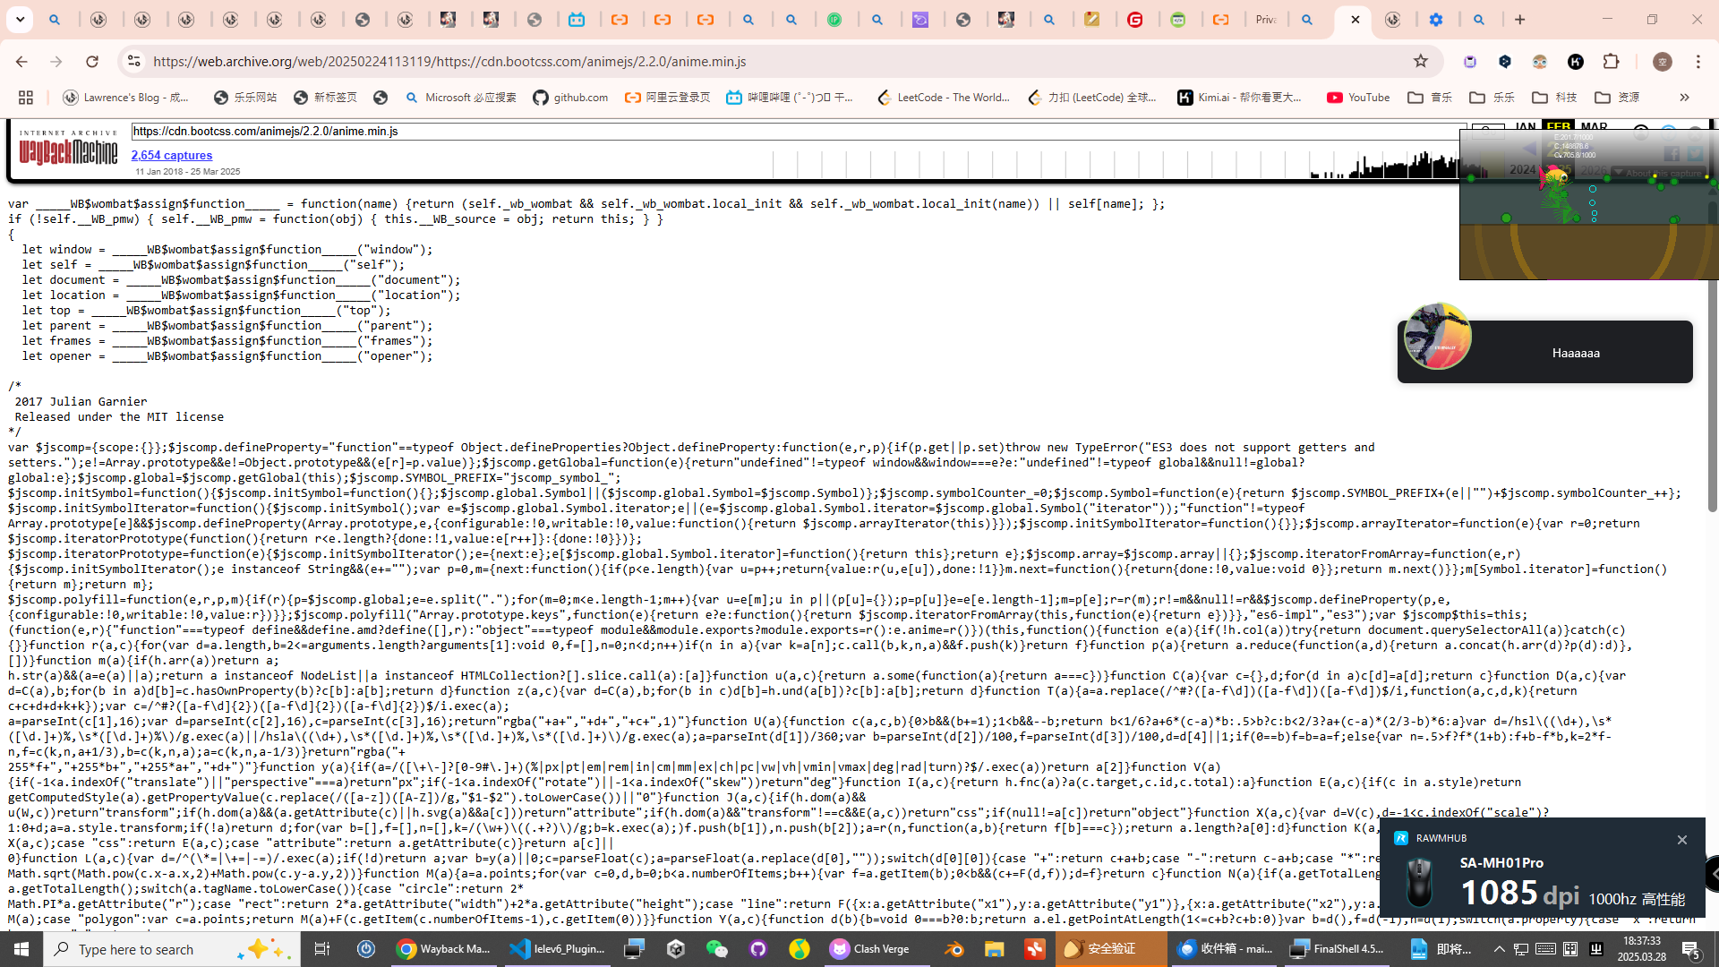Open the github.com bookmark
1719x967 pixels.
(x=570, y=98)
